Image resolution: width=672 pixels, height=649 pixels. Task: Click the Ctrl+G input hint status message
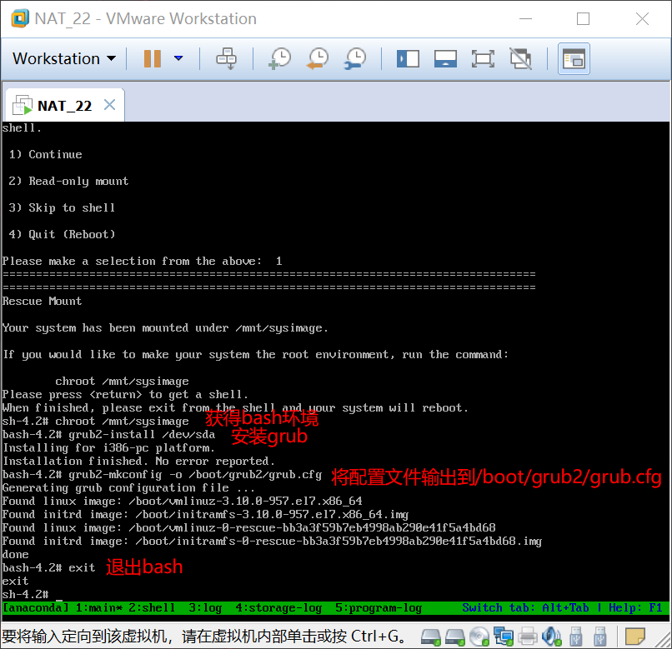(x=204, y=637)
